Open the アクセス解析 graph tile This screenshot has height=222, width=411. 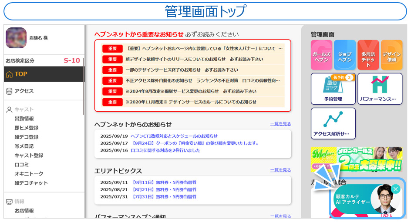[333, 123]
